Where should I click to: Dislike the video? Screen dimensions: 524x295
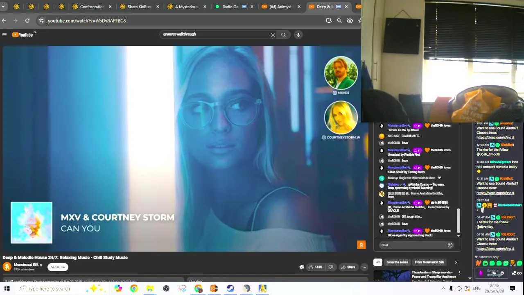tap(331, 267)
